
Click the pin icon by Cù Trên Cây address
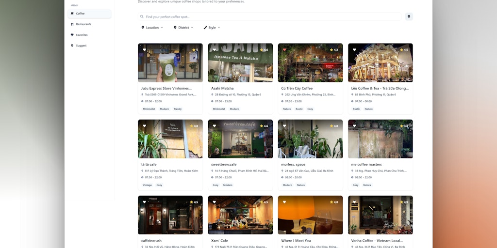[x=282, y=94]
